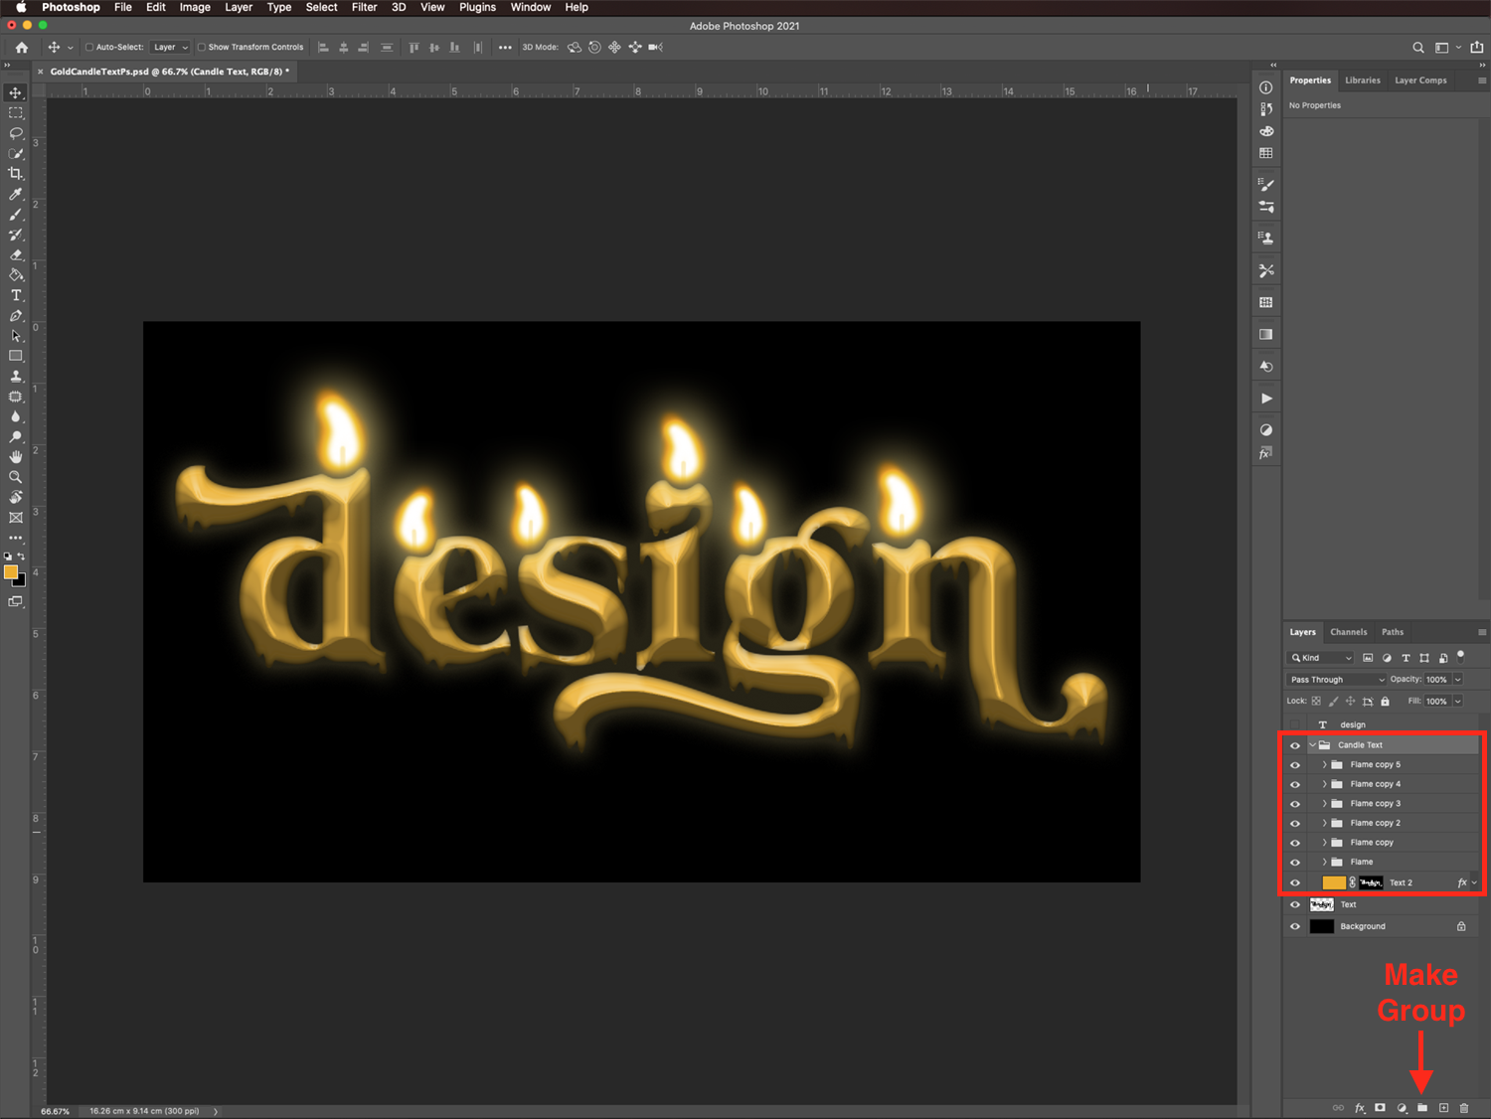Select the Rectangular Marquee tool
Viewport: 1491px width, 1119px height.
16,113
